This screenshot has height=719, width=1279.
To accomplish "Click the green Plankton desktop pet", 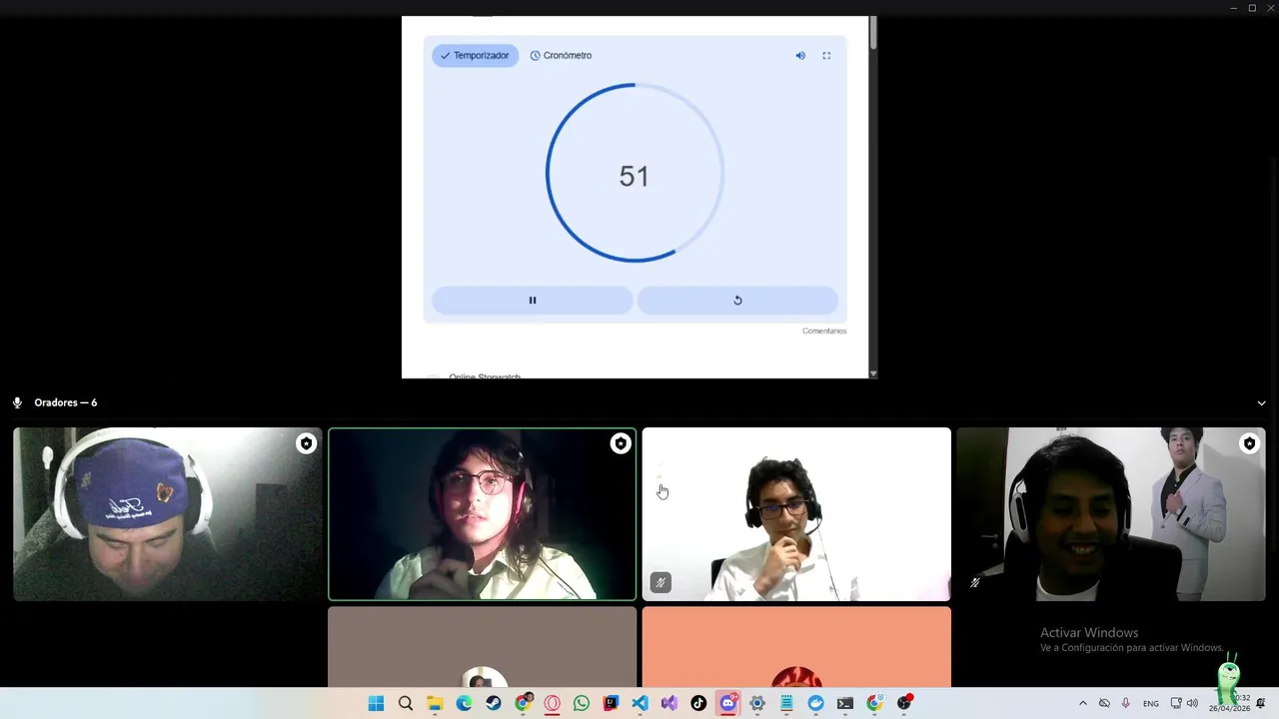I will click(x=1230, y=677).
